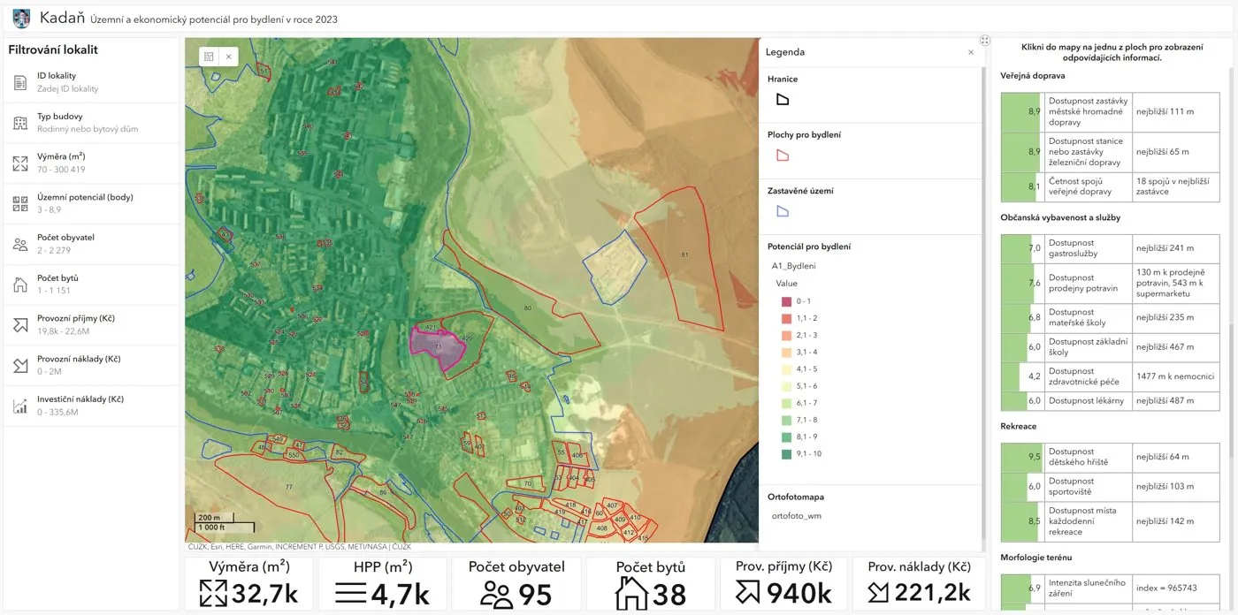Click the select-features tool on the map
This screenshot has width=1238, height=615.
pyautogui.click(x=209, y=57)
